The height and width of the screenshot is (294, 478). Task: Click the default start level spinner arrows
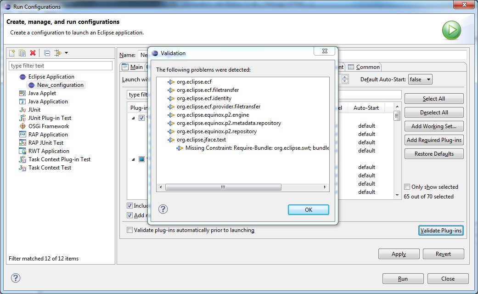345,79
